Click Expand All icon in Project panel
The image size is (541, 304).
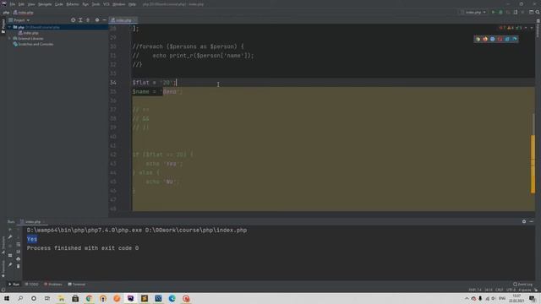(80, 20)
